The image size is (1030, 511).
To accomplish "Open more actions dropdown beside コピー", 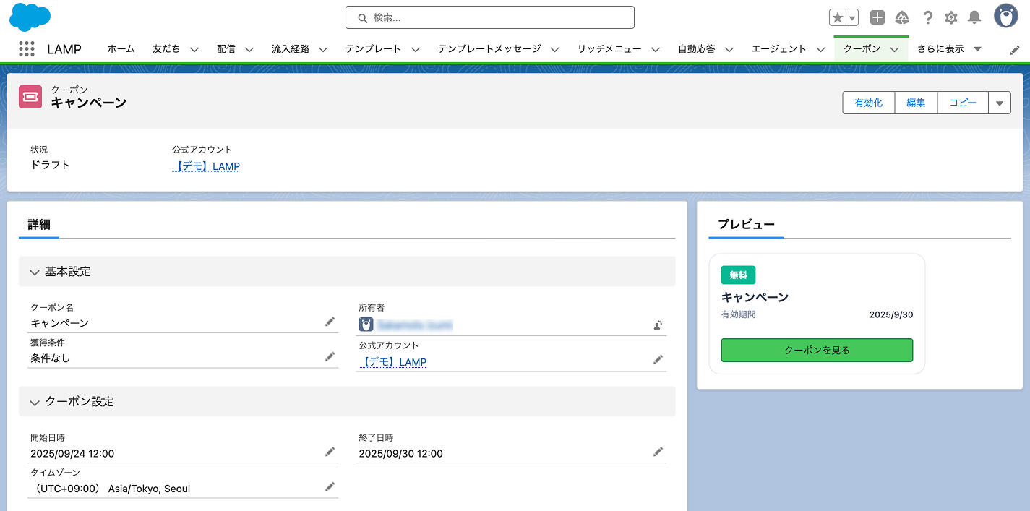I will click(x=999, y=103).
